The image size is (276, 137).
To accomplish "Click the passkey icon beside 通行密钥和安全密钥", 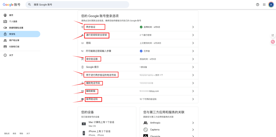I will [x=82, y=35].
